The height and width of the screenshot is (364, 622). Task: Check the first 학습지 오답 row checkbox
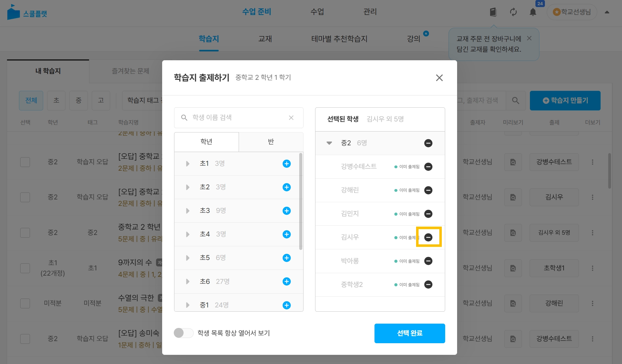(x=25, y=162)
